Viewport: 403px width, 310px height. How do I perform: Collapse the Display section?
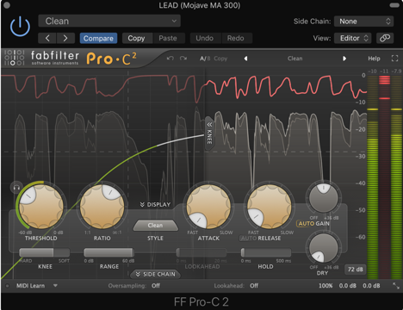155,204
